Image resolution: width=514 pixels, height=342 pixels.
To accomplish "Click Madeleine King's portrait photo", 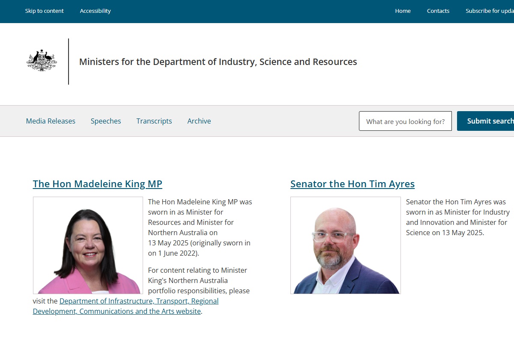I will coord(88,245).
